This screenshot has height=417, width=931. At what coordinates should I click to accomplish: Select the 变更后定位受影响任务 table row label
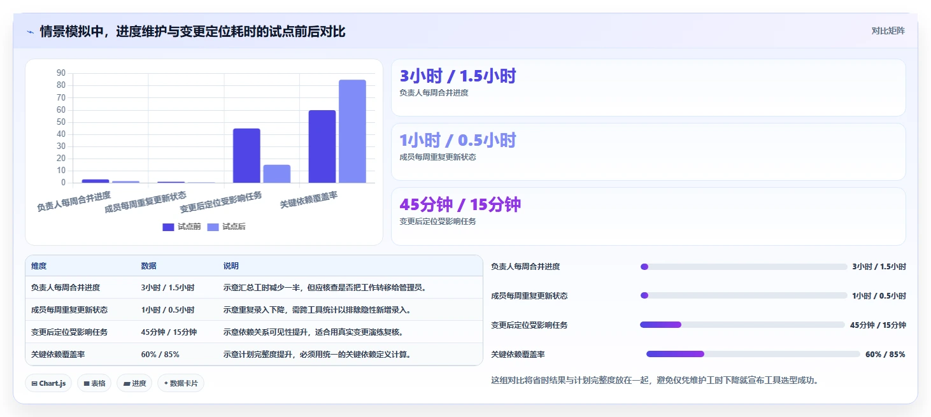point(69,332)
